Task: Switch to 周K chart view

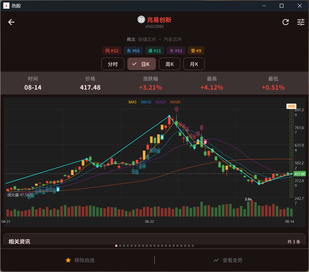Action: 169,64
